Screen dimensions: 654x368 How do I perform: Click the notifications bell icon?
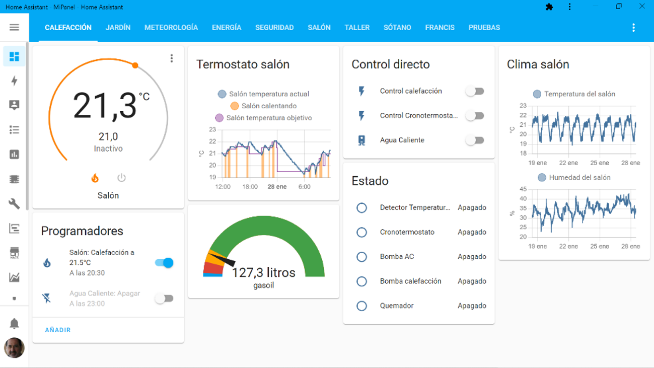tap(14, 324)
